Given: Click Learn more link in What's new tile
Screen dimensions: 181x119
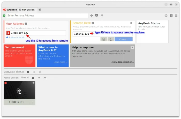Looking at the screenshot, I should tap(61, 62).
